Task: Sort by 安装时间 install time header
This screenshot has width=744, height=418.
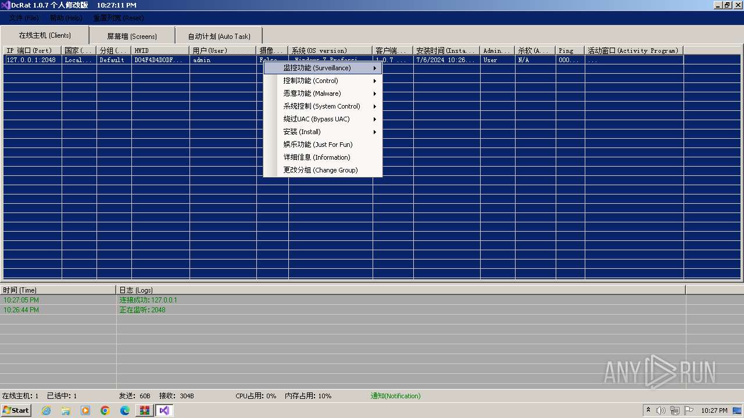Action: pyautogui.click(x=447, y=51)
